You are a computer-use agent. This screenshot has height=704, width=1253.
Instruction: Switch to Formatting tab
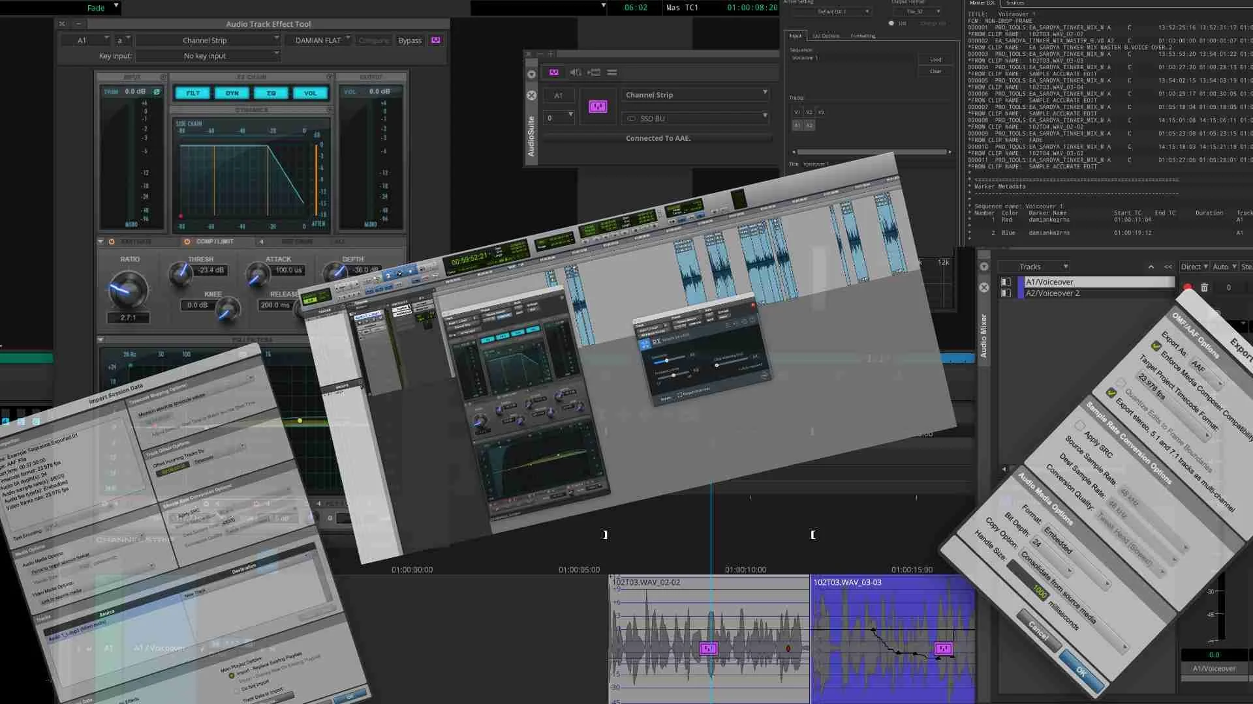click(x=863, y=36)
